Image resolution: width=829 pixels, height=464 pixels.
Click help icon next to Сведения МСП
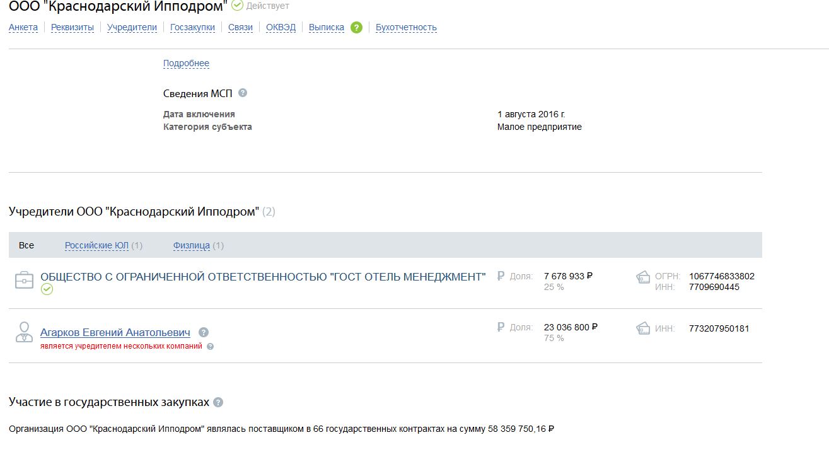(243, 93)
